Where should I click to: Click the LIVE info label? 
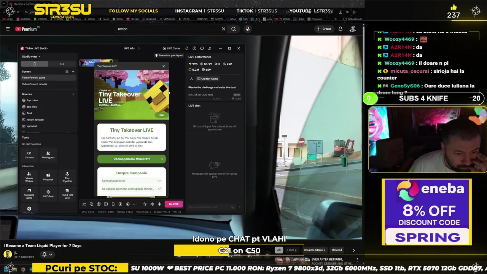pos(129,48)
